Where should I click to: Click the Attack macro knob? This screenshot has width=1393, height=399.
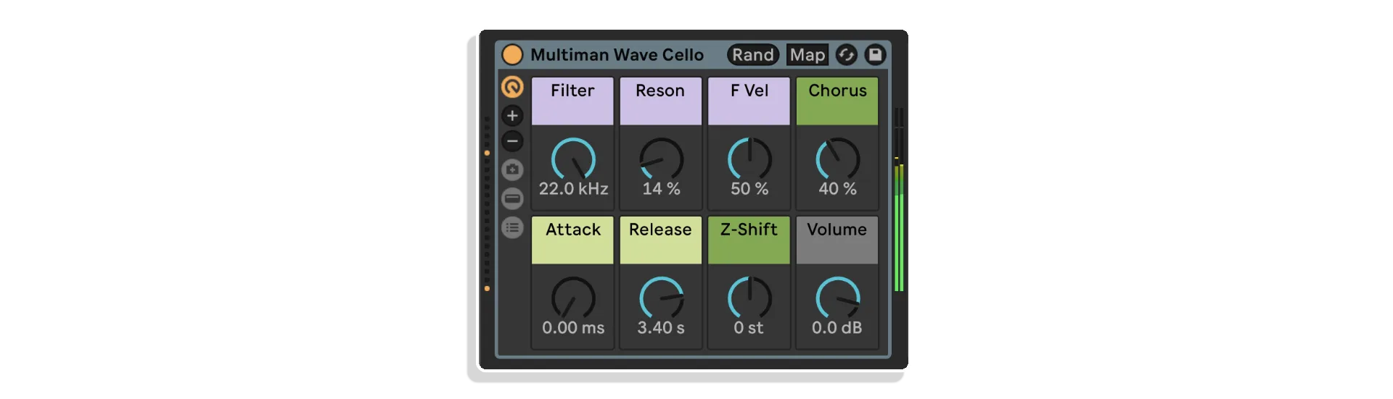[x=573, y=298]
